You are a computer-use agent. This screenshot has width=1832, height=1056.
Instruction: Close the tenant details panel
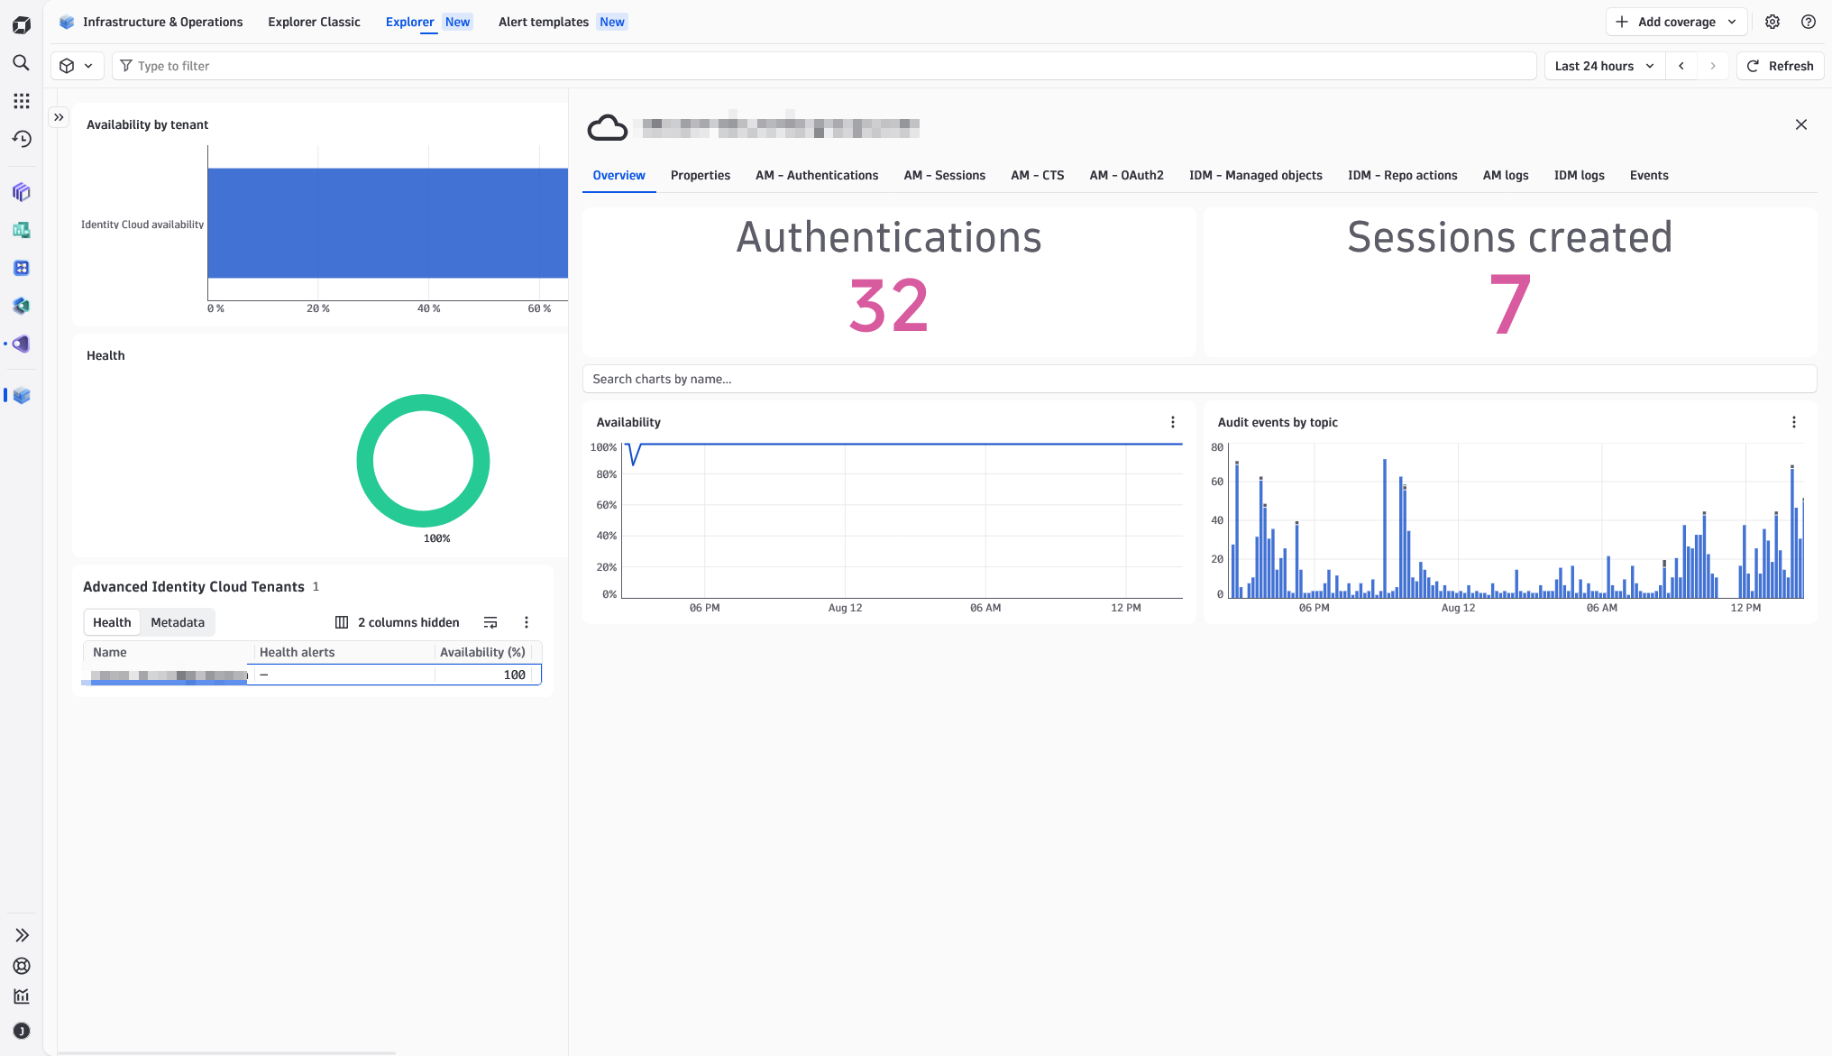[x=1800, y=124]
